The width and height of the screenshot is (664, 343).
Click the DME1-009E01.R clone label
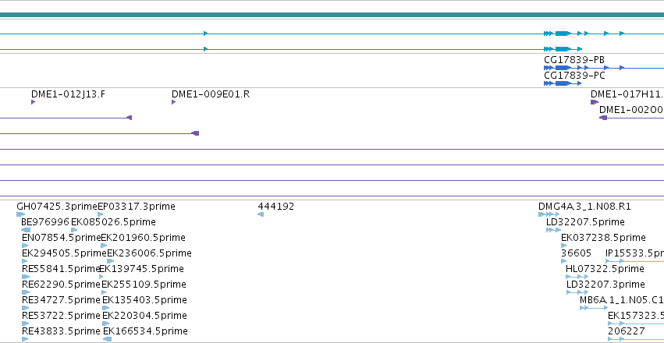click(211, 94)
